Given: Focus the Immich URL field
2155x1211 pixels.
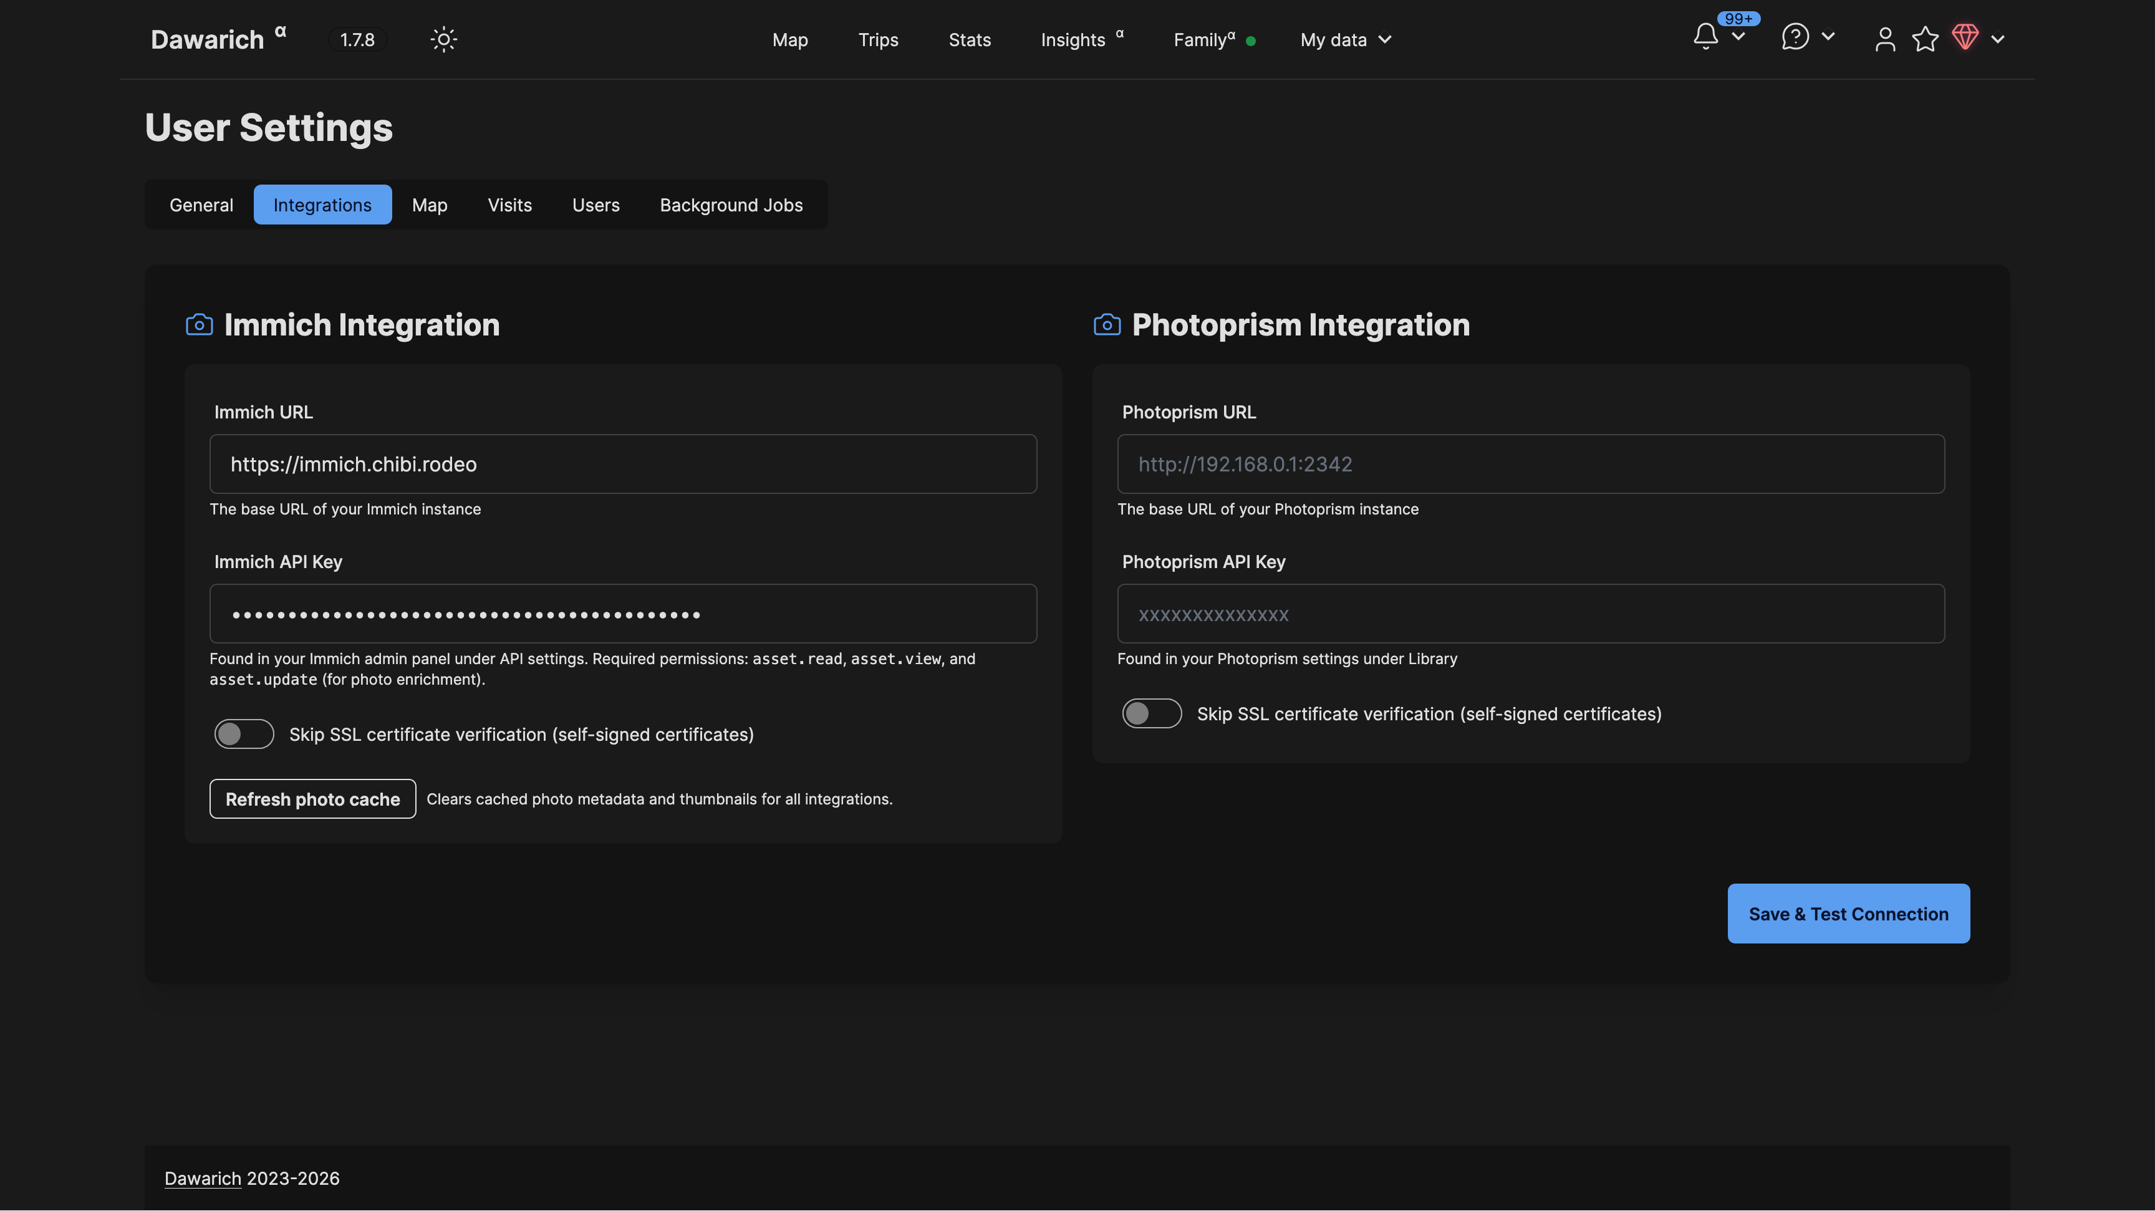Looking at the screenshot, I should (624, 463).
